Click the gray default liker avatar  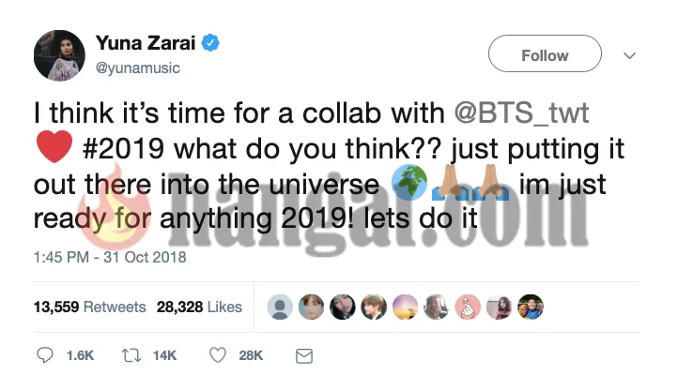279,307
